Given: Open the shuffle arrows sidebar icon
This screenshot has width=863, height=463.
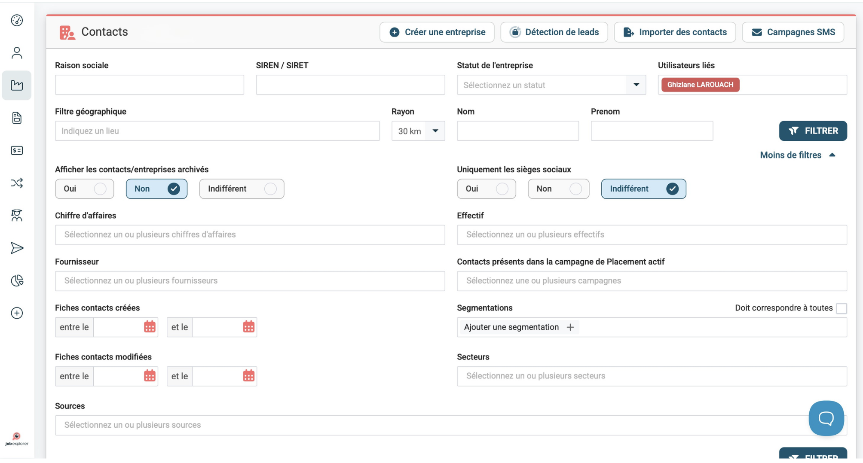Looking at the screenshot, I should tap(17, 183).
